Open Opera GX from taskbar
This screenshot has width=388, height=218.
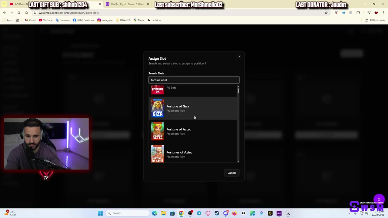pyautogui.click(x=208, y=213)
